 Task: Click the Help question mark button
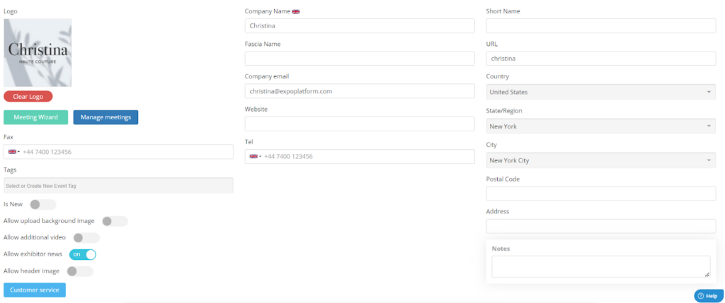(708, 296)
